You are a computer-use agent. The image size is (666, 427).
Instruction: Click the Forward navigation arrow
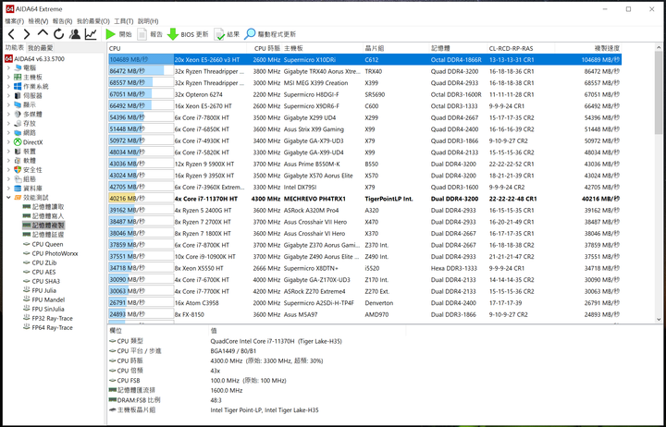(x=26, y=34)
